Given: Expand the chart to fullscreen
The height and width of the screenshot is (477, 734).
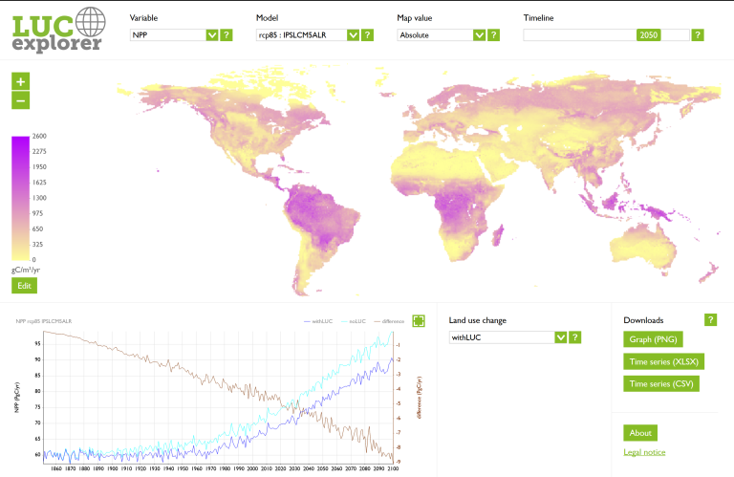Looking at the screenshot, I should tap(419, 321).
